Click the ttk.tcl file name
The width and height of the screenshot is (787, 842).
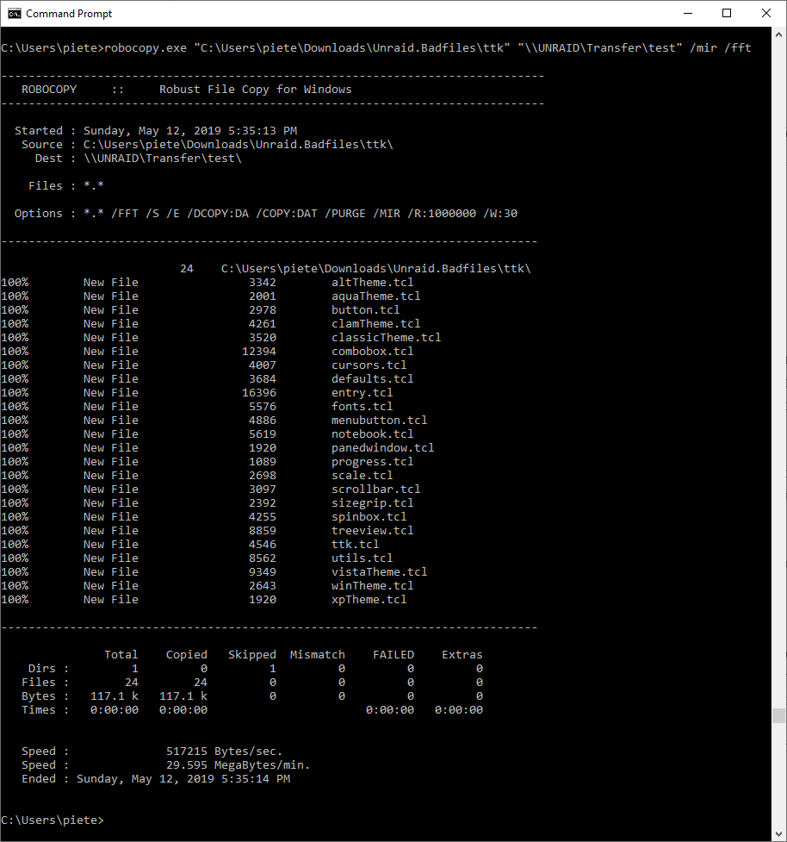355,545
